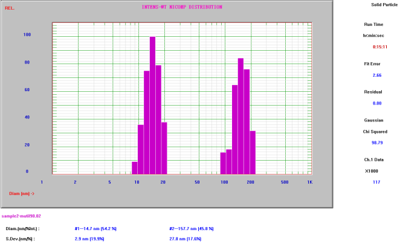Screen dimensions: 400x244
Task: Select the Chi Squared value 90.79
Action: [378, 143]
